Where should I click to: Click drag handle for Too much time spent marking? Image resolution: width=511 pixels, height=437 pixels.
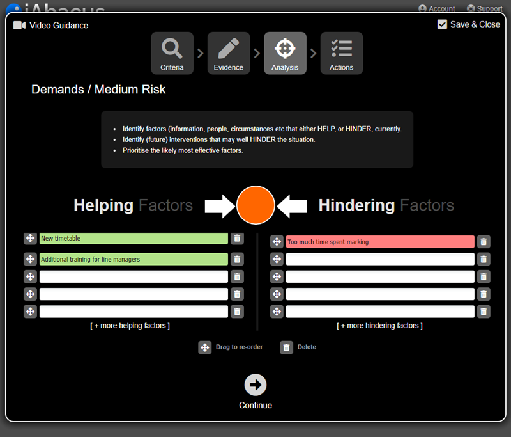point(277,242)
